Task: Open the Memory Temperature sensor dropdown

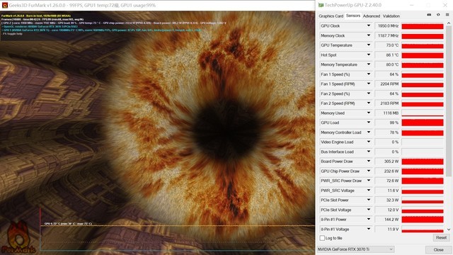Action: pos(369,64)
